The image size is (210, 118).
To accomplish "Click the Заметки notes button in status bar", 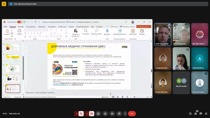I will click(x=105, y=97).
